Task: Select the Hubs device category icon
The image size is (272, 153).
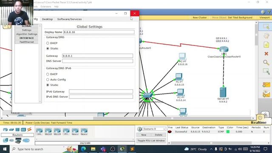Action: coord(17,130)
